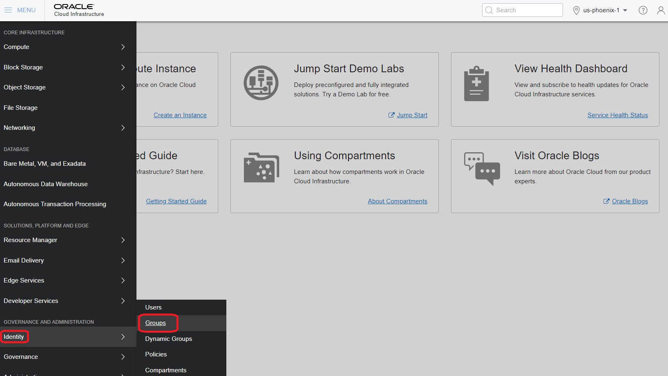The height and width of the screenshot is (376, 668).
Task: Click into the Search input field
Action: [523, 10]
